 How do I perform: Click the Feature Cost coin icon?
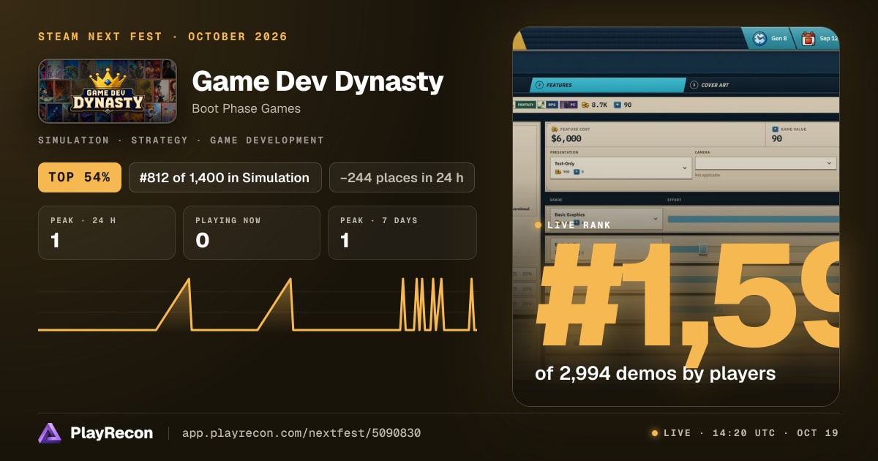tap(554, 129)
